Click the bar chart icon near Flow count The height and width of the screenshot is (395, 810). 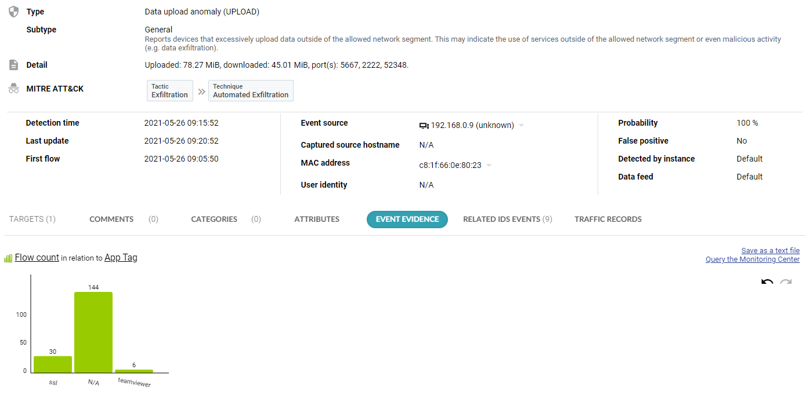tap(8, 258)
